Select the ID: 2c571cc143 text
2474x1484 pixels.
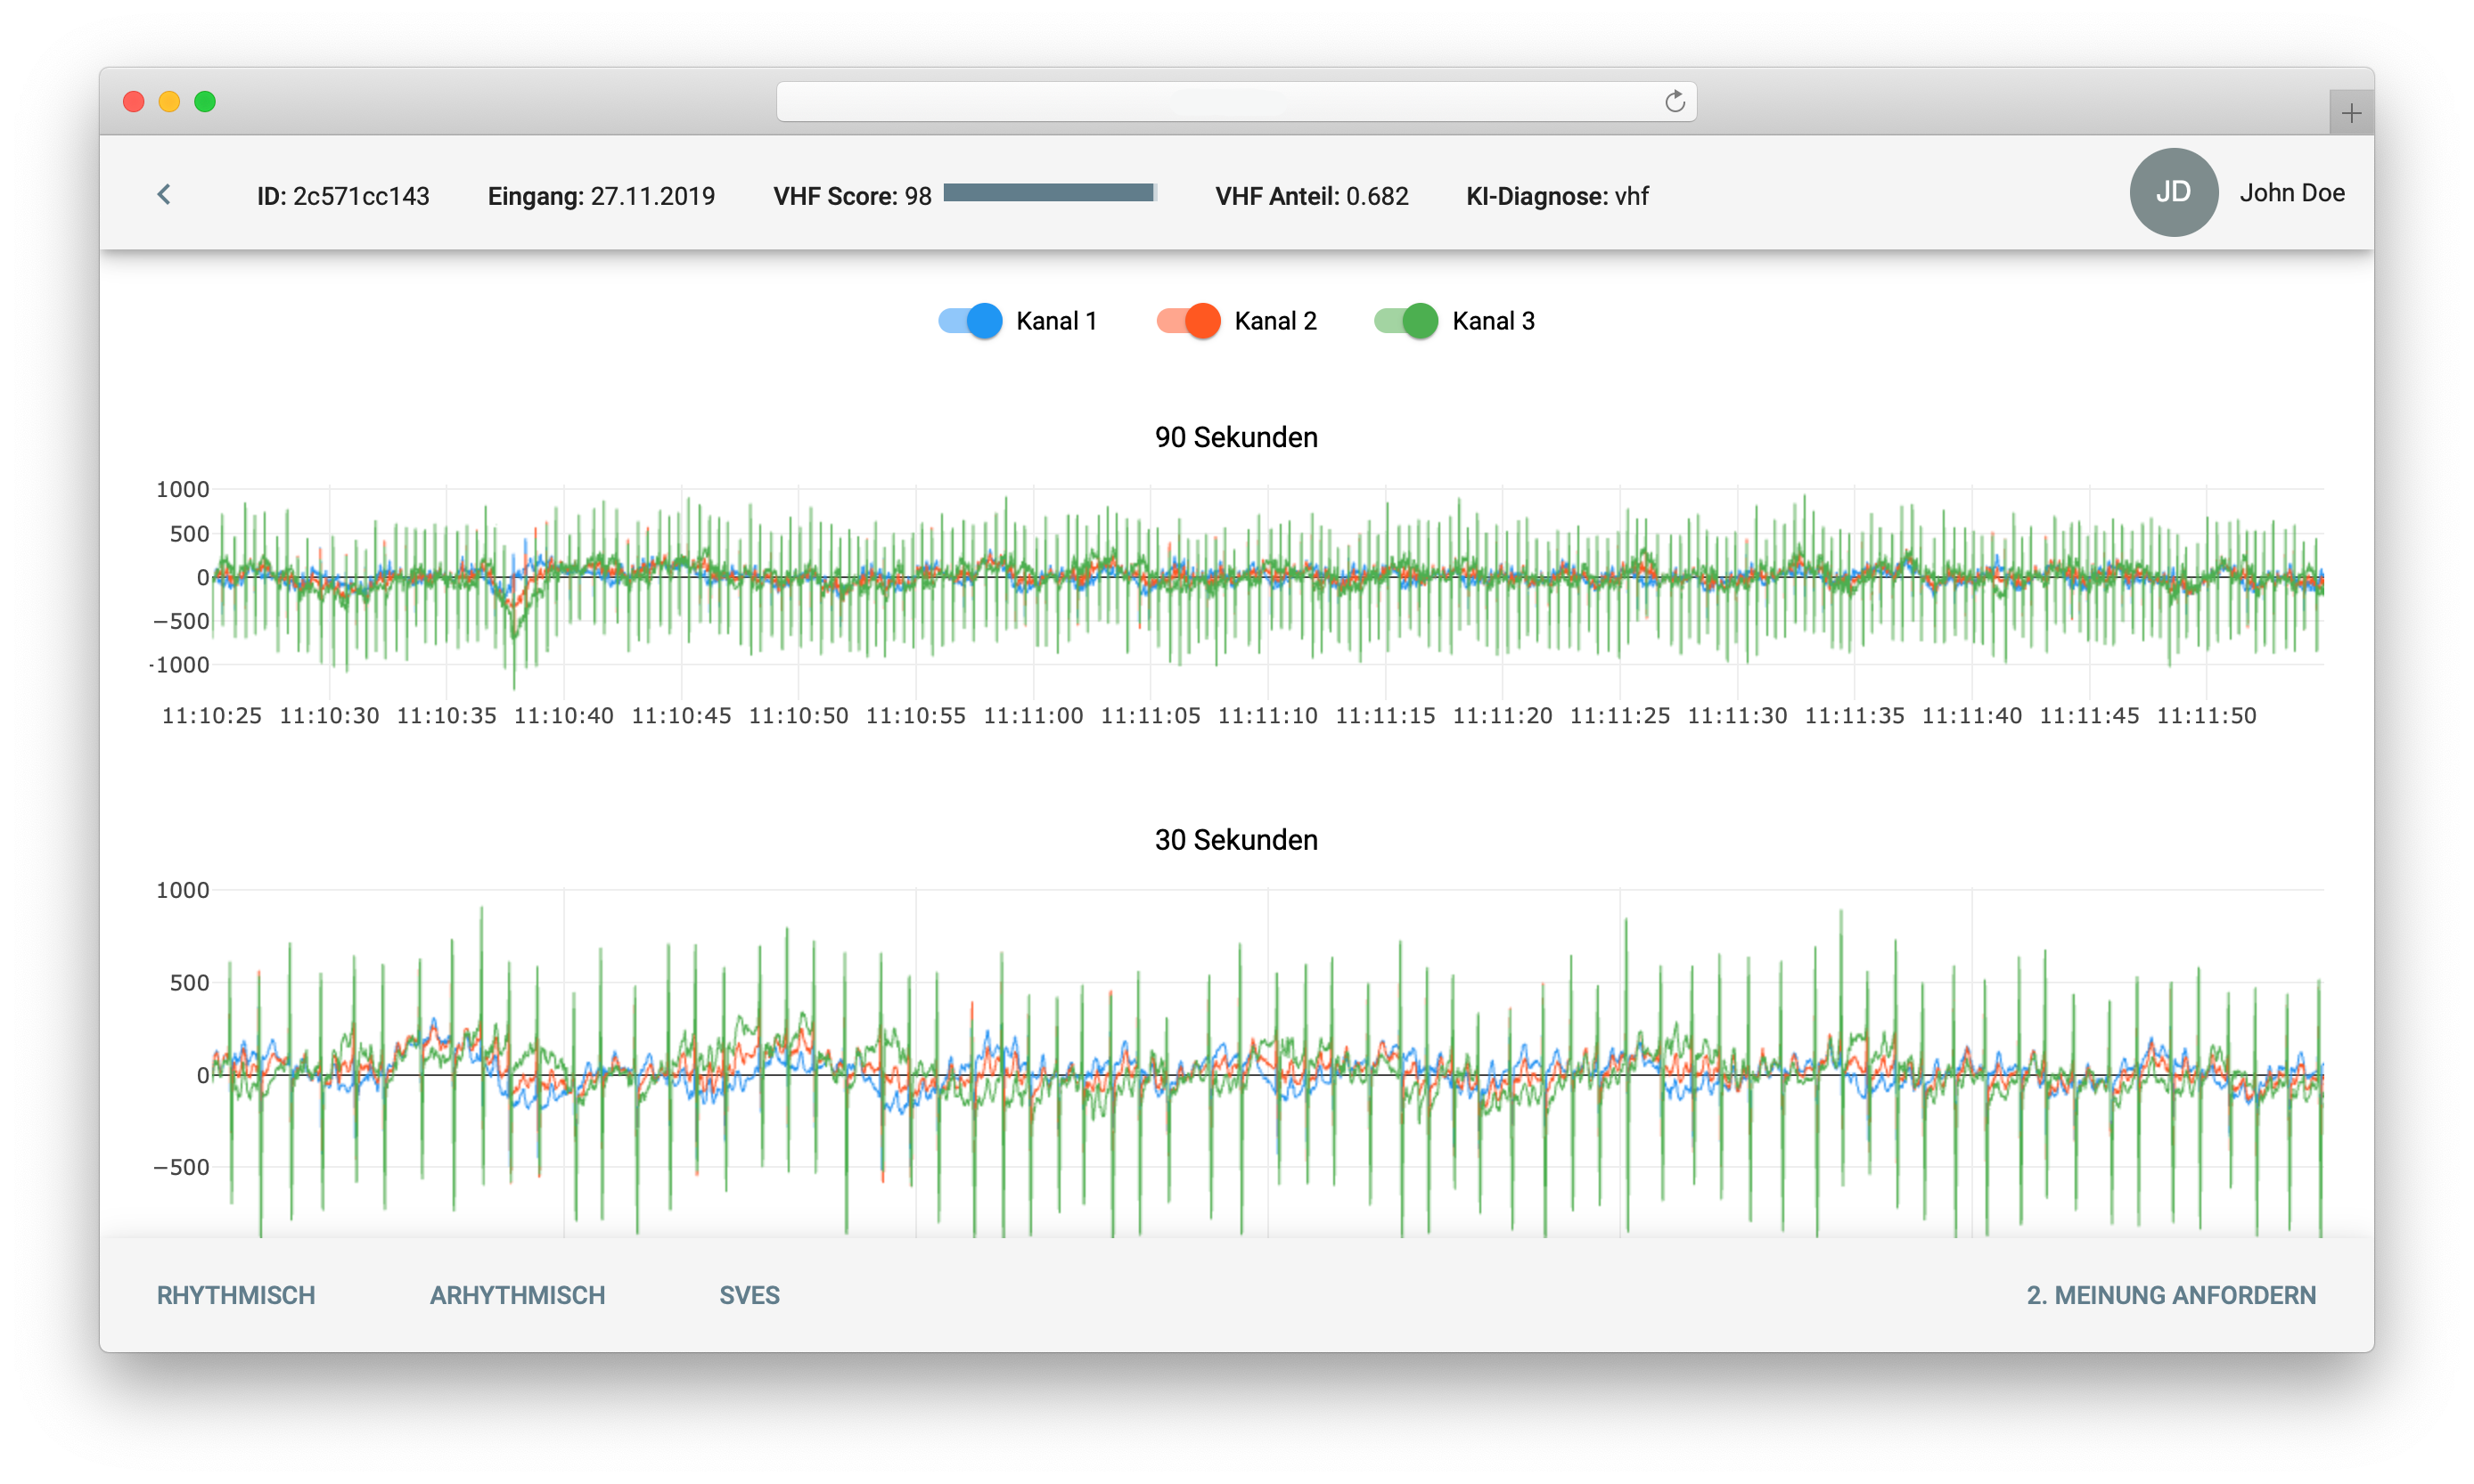pyautogui.click(x=343, y=196)
